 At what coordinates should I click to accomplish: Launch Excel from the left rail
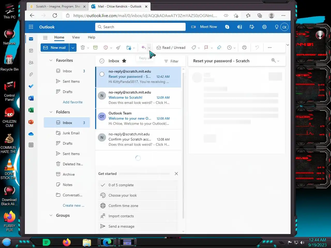click(x=31, y=110)
